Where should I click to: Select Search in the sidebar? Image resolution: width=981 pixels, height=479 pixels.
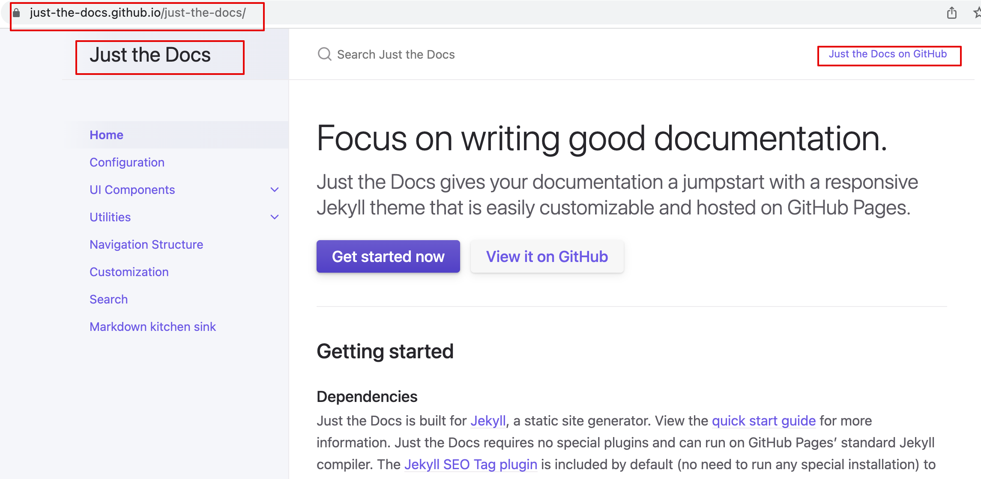coord(108,299)
